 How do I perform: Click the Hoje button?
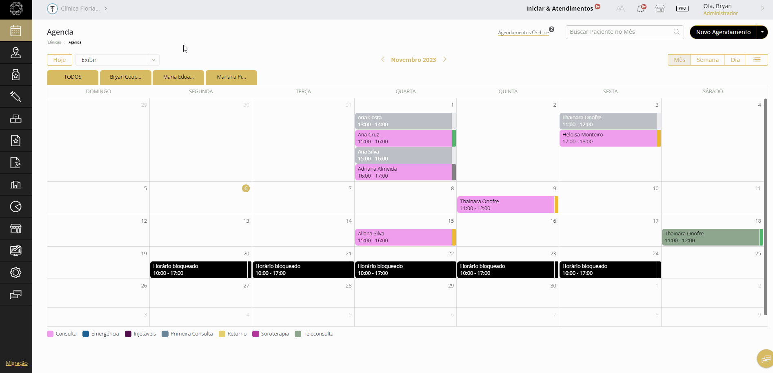coord(60,60)
